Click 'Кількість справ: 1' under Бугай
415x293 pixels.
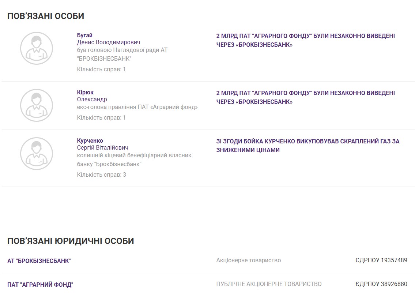click(101, 69)
